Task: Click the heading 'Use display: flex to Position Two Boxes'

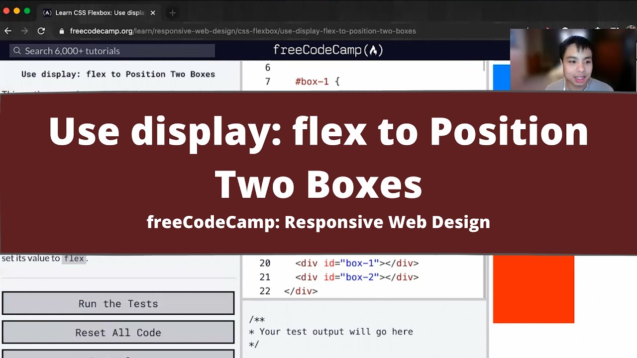Action: (118, 74)
